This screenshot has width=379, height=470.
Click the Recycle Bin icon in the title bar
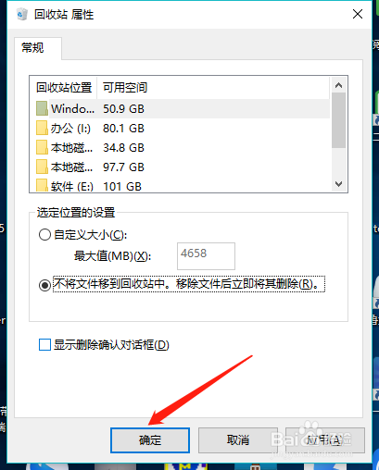tap(22, 14)
